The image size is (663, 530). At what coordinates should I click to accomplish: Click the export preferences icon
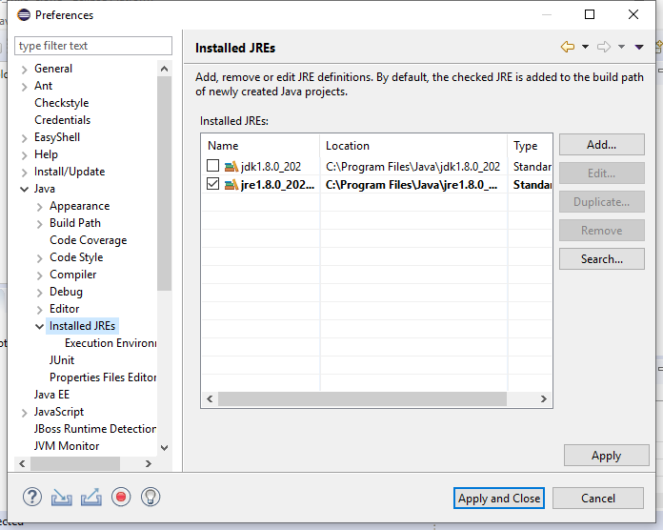pos(91,497)
